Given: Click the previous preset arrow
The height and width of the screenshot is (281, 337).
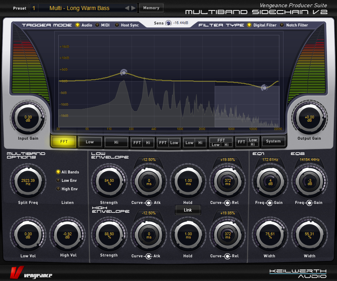Looking at the screenshot, I should pos(127,8).
